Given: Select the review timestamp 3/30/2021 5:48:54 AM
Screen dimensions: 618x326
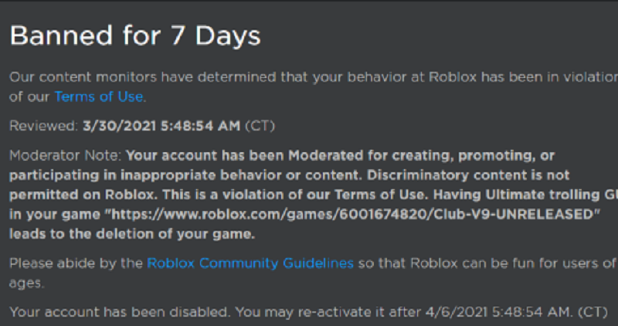Looking at the screenshot, I should coord(161,126).
